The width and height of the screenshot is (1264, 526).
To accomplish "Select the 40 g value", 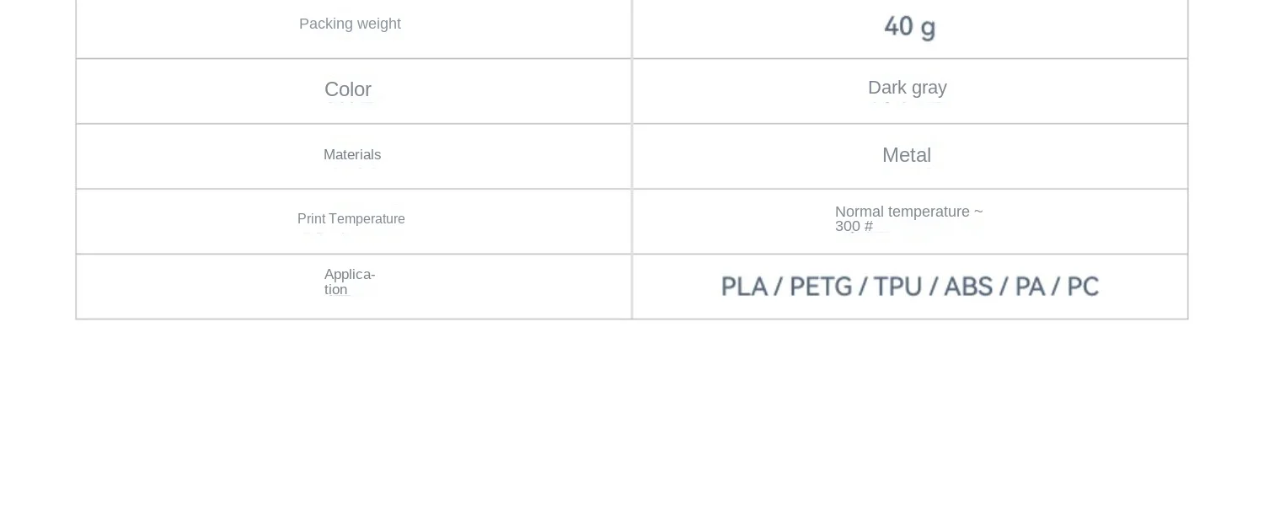I will [909, 27].
